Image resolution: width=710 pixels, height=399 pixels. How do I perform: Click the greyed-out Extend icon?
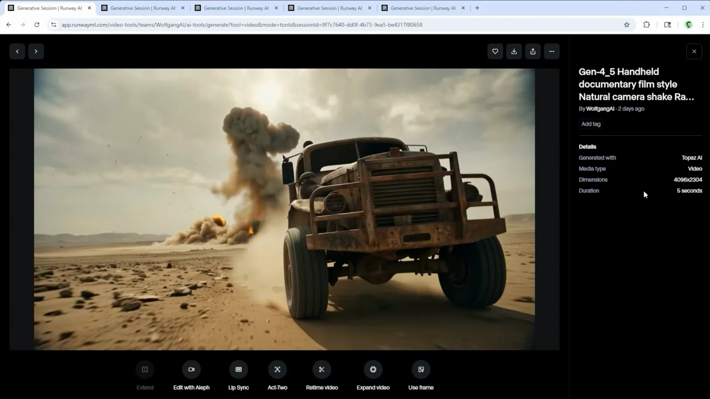pyautogui.click(x=145, y=369)
